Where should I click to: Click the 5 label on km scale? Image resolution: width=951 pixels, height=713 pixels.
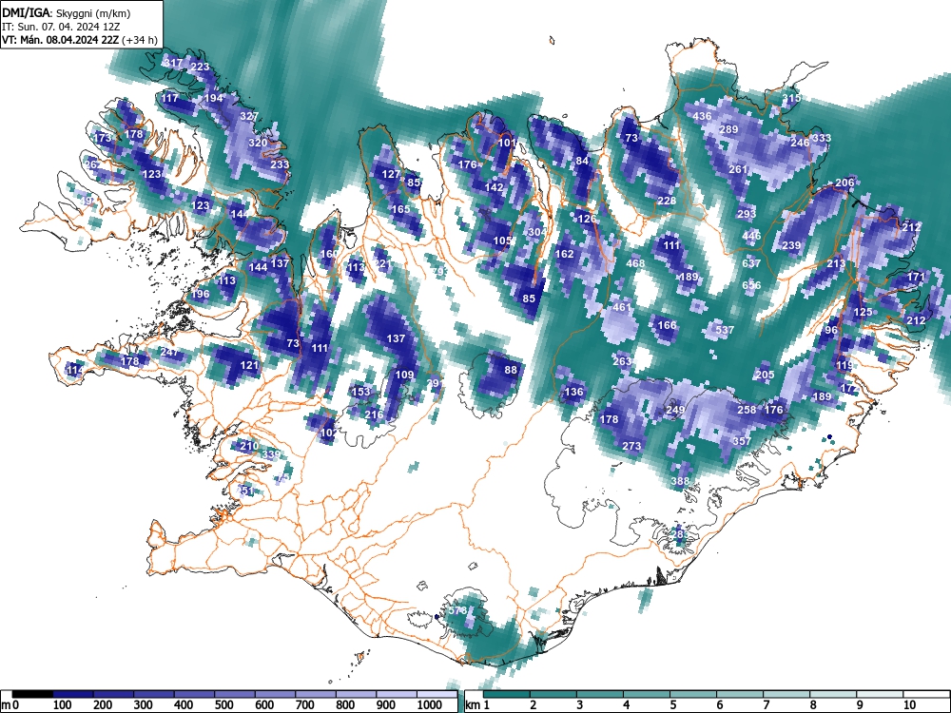coord(672,704)
